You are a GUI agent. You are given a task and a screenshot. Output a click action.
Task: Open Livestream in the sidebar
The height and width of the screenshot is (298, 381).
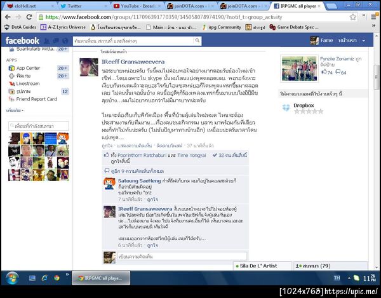click(x=28, y=84)
